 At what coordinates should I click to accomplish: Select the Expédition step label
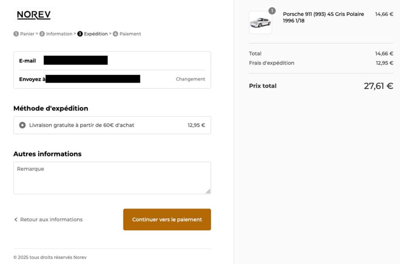tap(96, 34)
